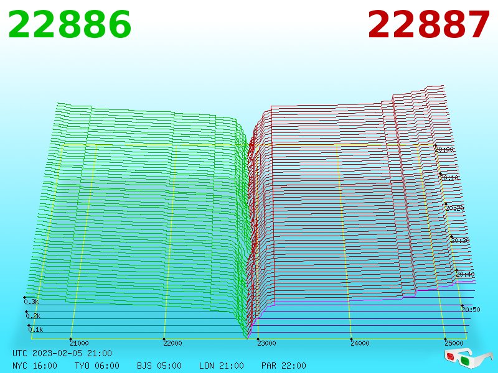The image size is (498, 373).
Task: Click the 20:50 time axis marker
Action: tap(471, 309)
